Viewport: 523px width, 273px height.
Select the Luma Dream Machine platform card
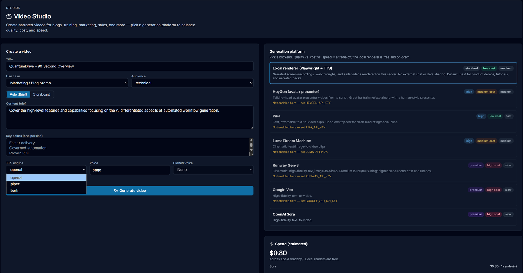393,146
